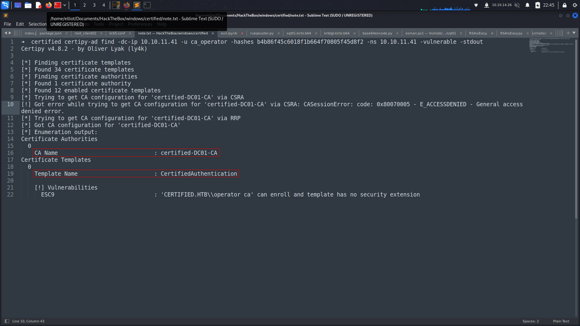This screenshot has height=326, width=580.
Task: Close the base64encode.py tab
Action: click(397, 33)
